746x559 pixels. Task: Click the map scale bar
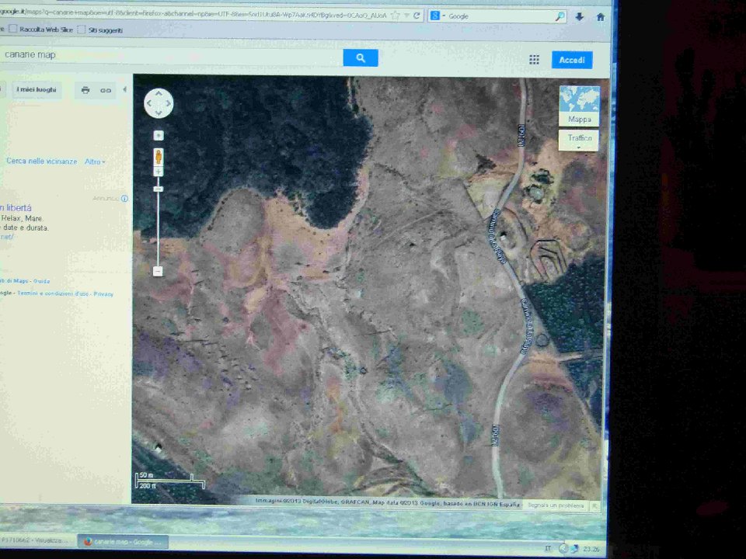tap(170, 481)
